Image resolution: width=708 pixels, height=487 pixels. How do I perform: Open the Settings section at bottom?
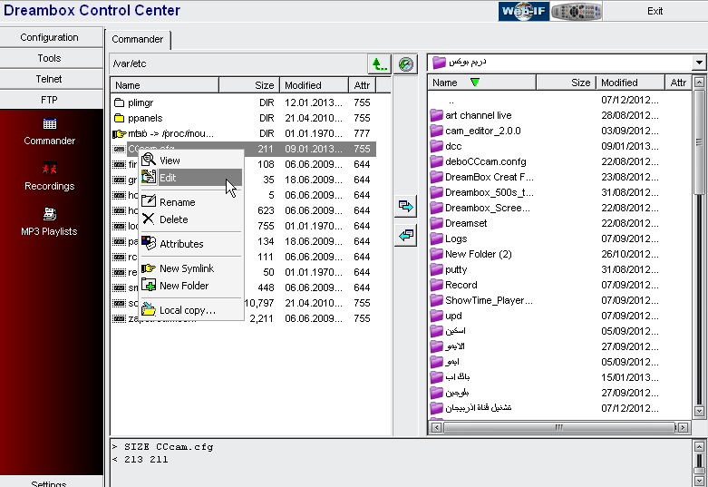49,482
